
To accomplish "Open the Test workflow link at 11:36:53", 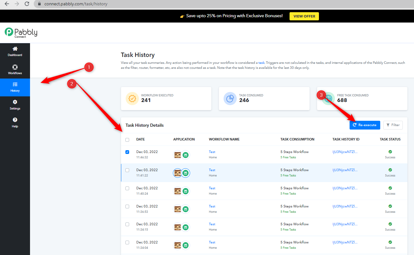I will click(x=212, y=207).
